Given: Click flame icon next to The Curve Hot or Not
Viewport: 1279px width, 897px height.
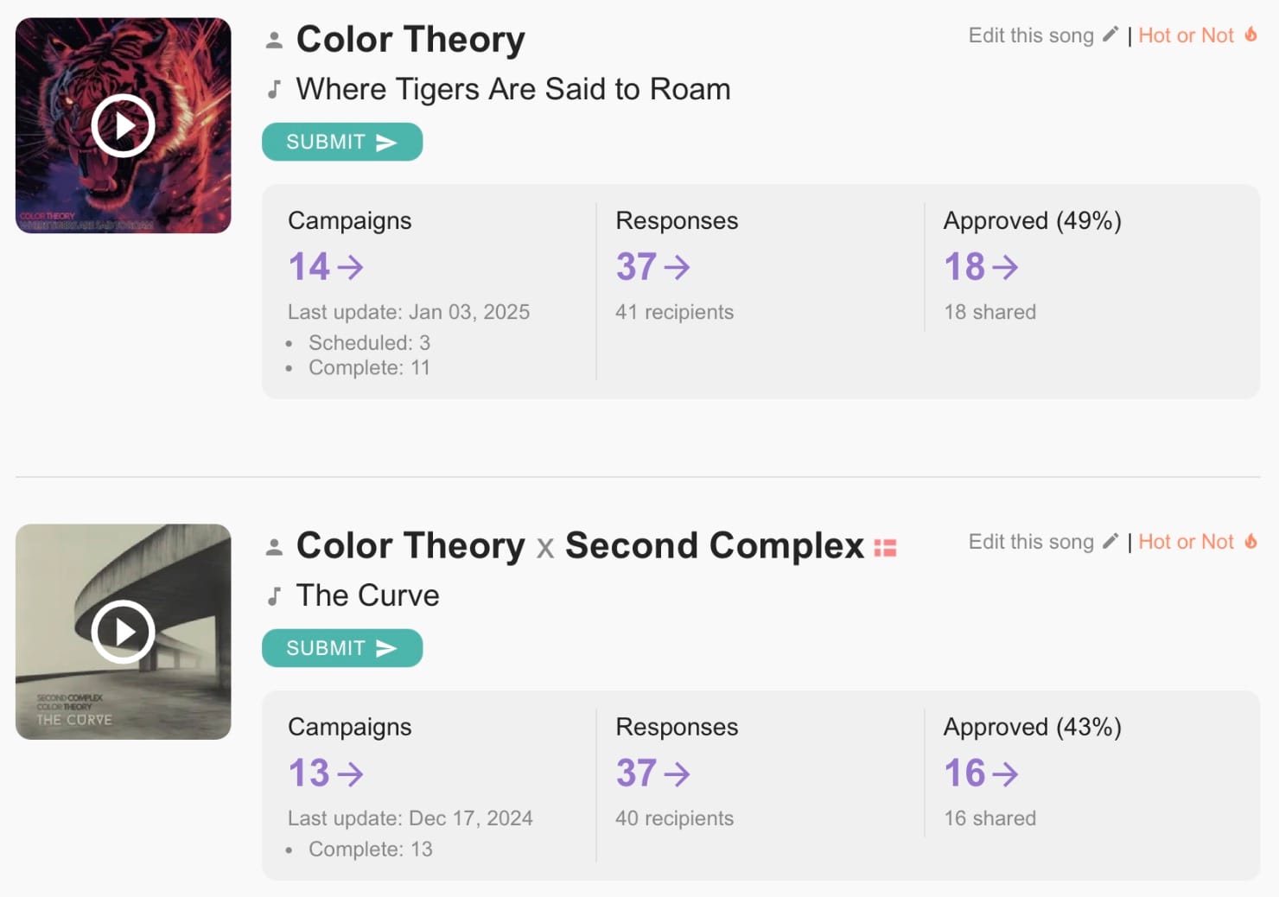Looking at the screenshot, I should point(1250,541).
